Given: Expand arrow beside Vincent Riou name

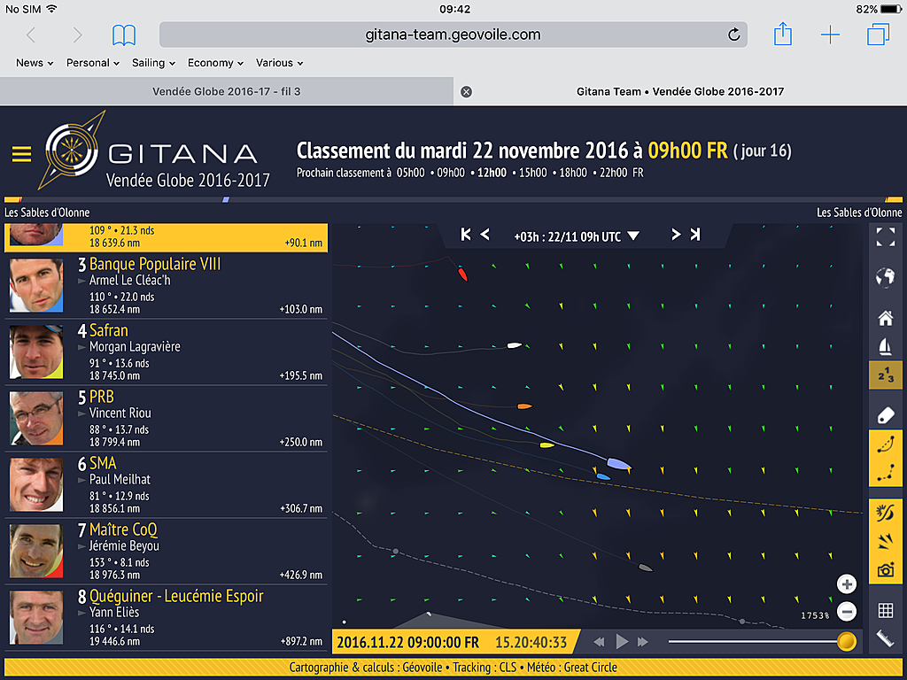Looking at the screenshot, I should tap(82, 414).
